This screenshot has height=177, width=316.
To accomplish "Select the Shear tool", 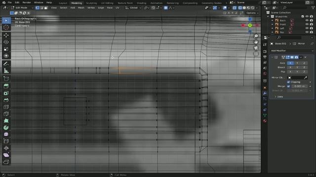I will click(6, 155).
